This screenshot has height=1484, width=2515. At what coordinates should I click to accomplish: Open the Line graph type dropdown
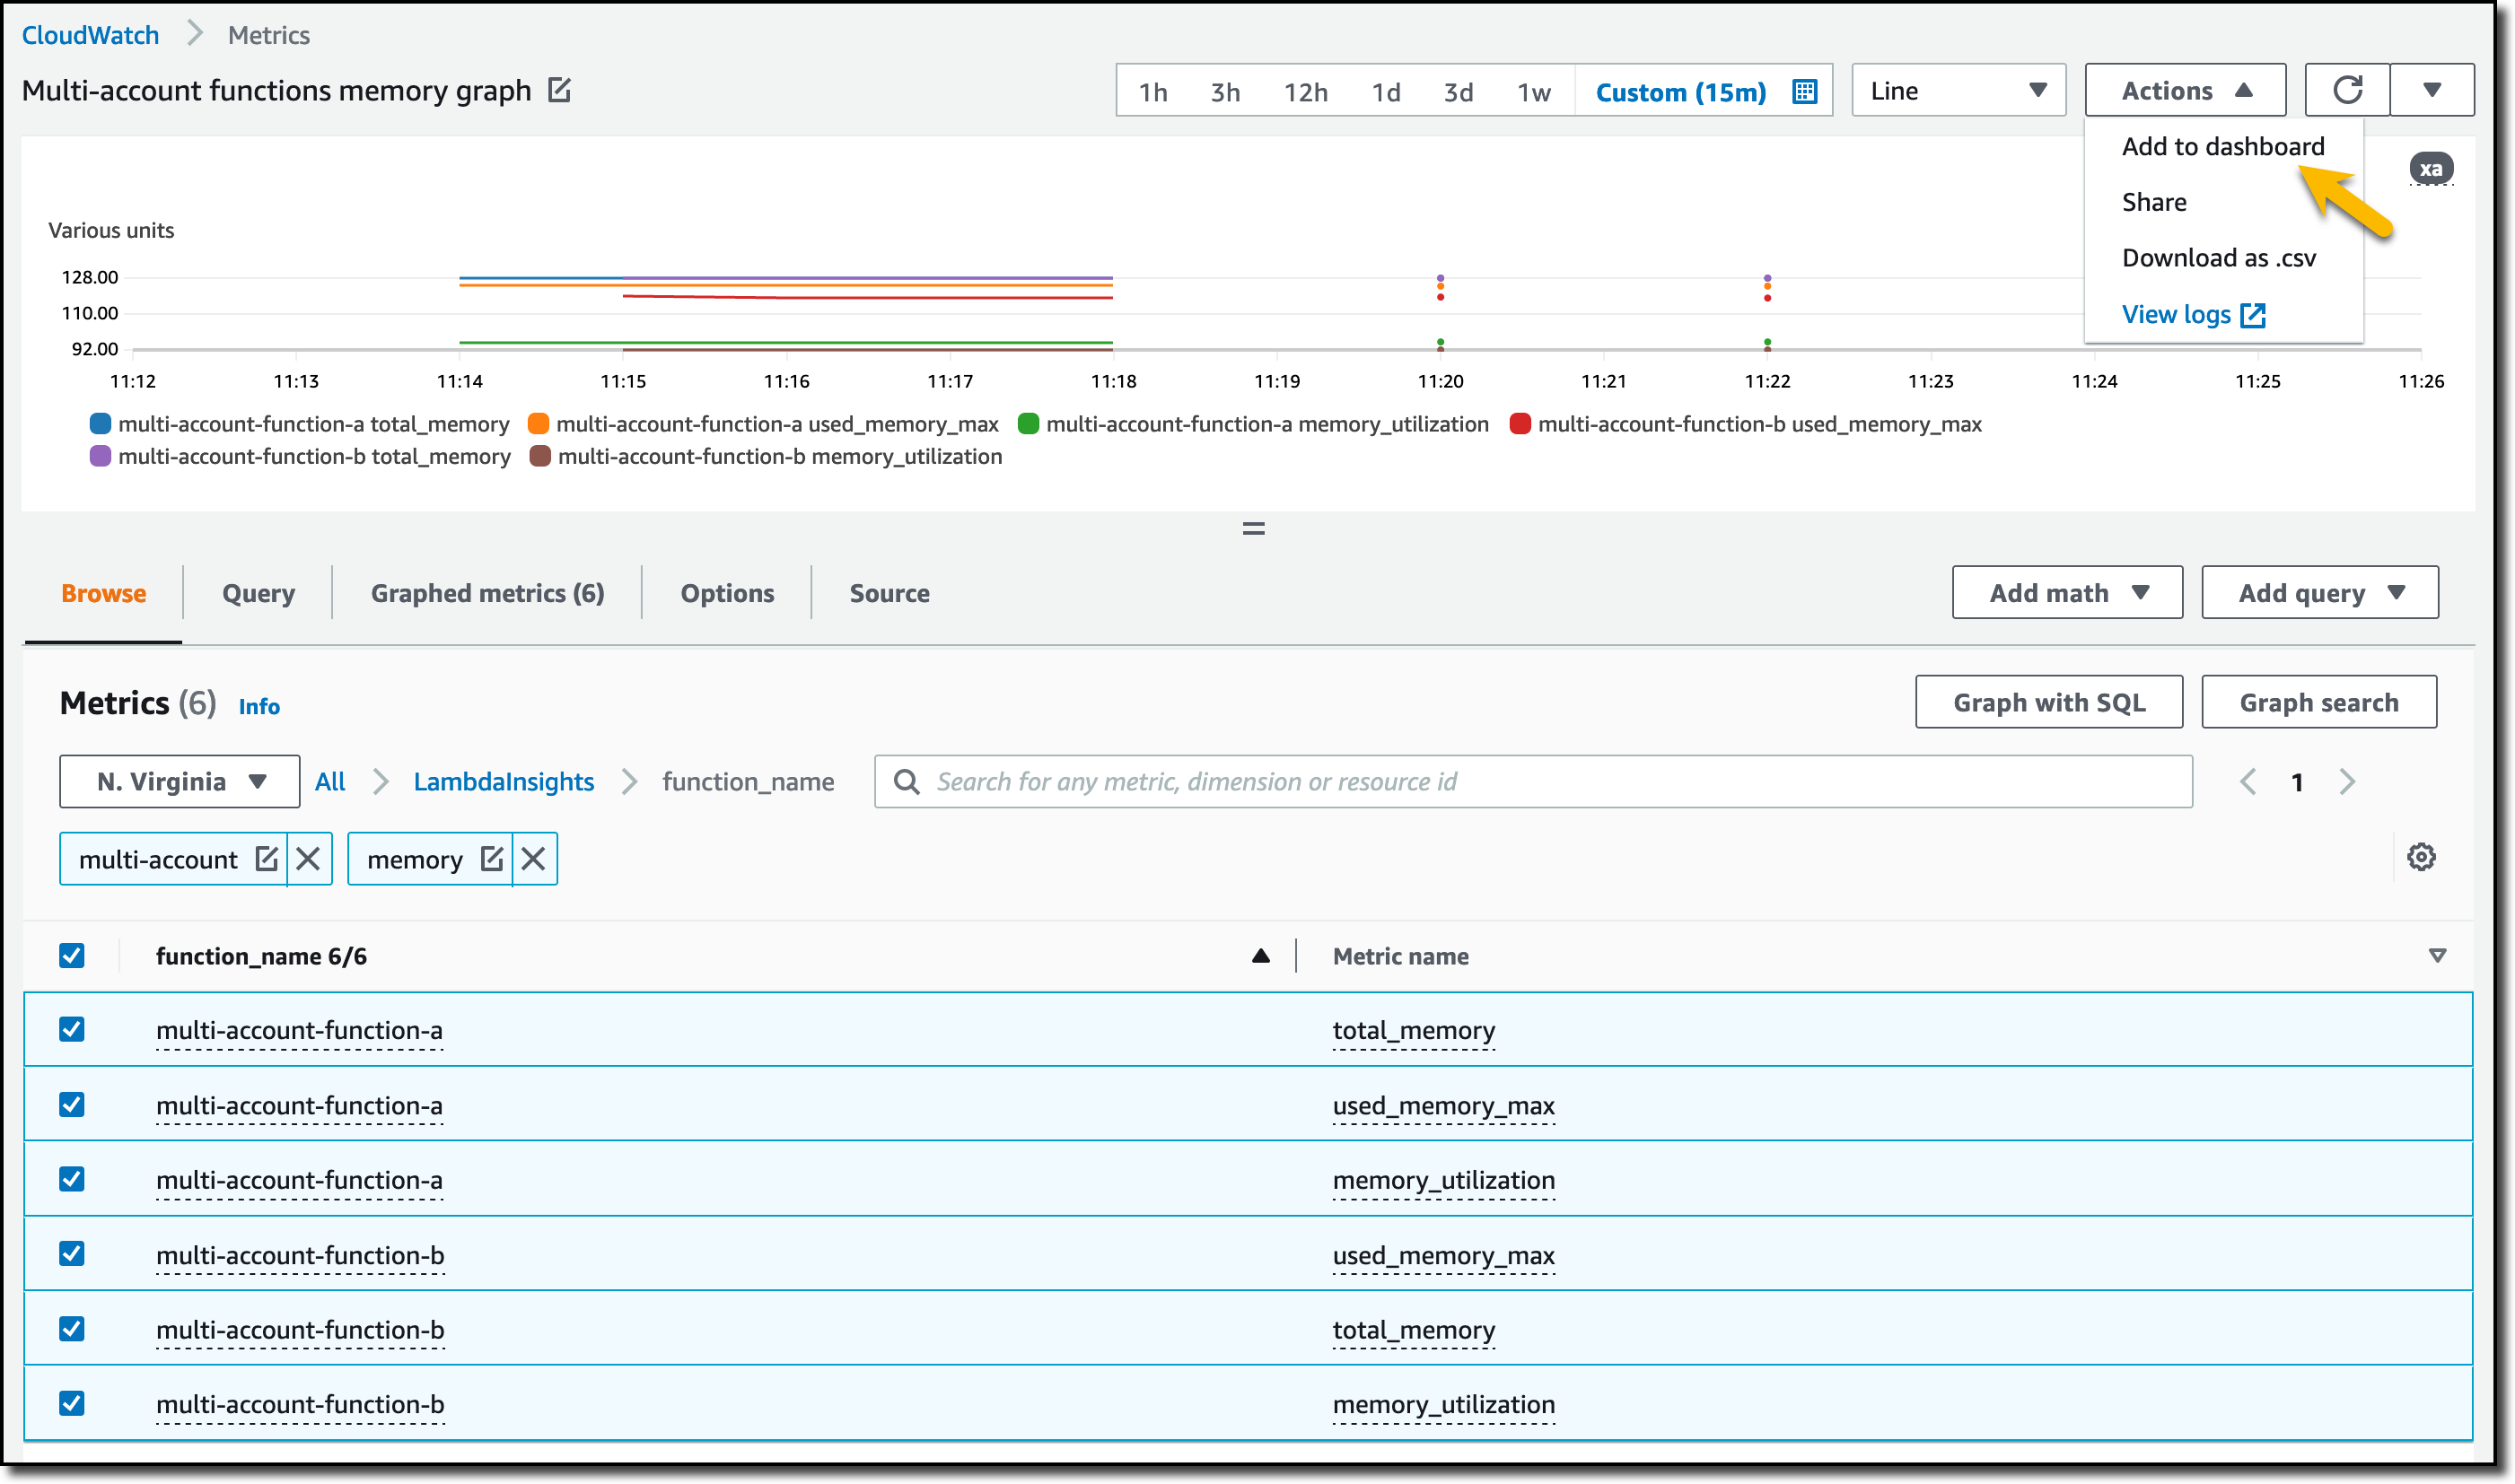1958,91
